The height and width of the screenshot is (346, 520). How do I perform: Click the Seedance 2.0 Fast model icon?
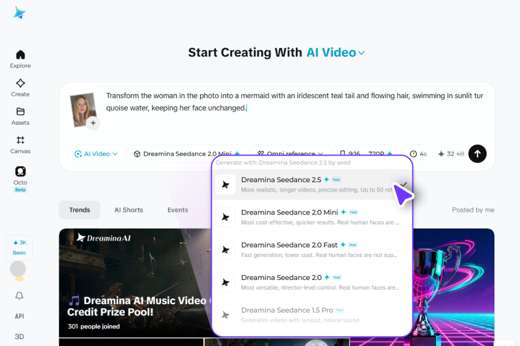[x=225, y=250]
